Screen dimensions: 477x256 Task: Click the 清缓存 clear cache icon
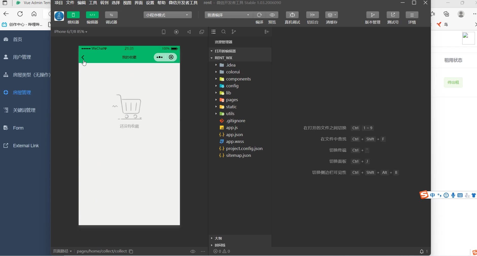(x=332, y=15)
